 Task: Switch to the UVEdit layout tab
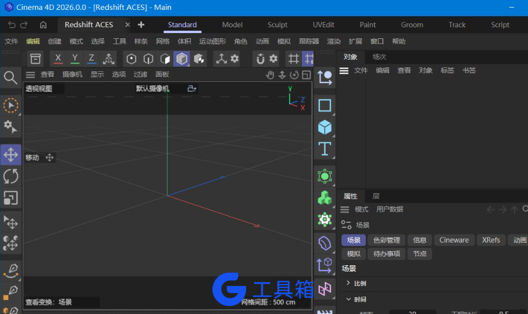coord(323,24)
